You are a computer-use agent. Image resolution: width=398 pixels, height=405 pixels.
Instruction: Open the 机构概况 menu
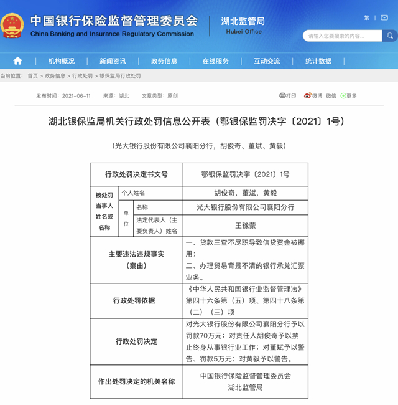coord(62,61)
